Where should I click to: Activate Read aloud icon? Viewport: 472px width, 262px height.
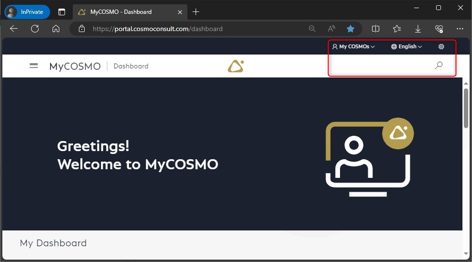tap(331, 29)
